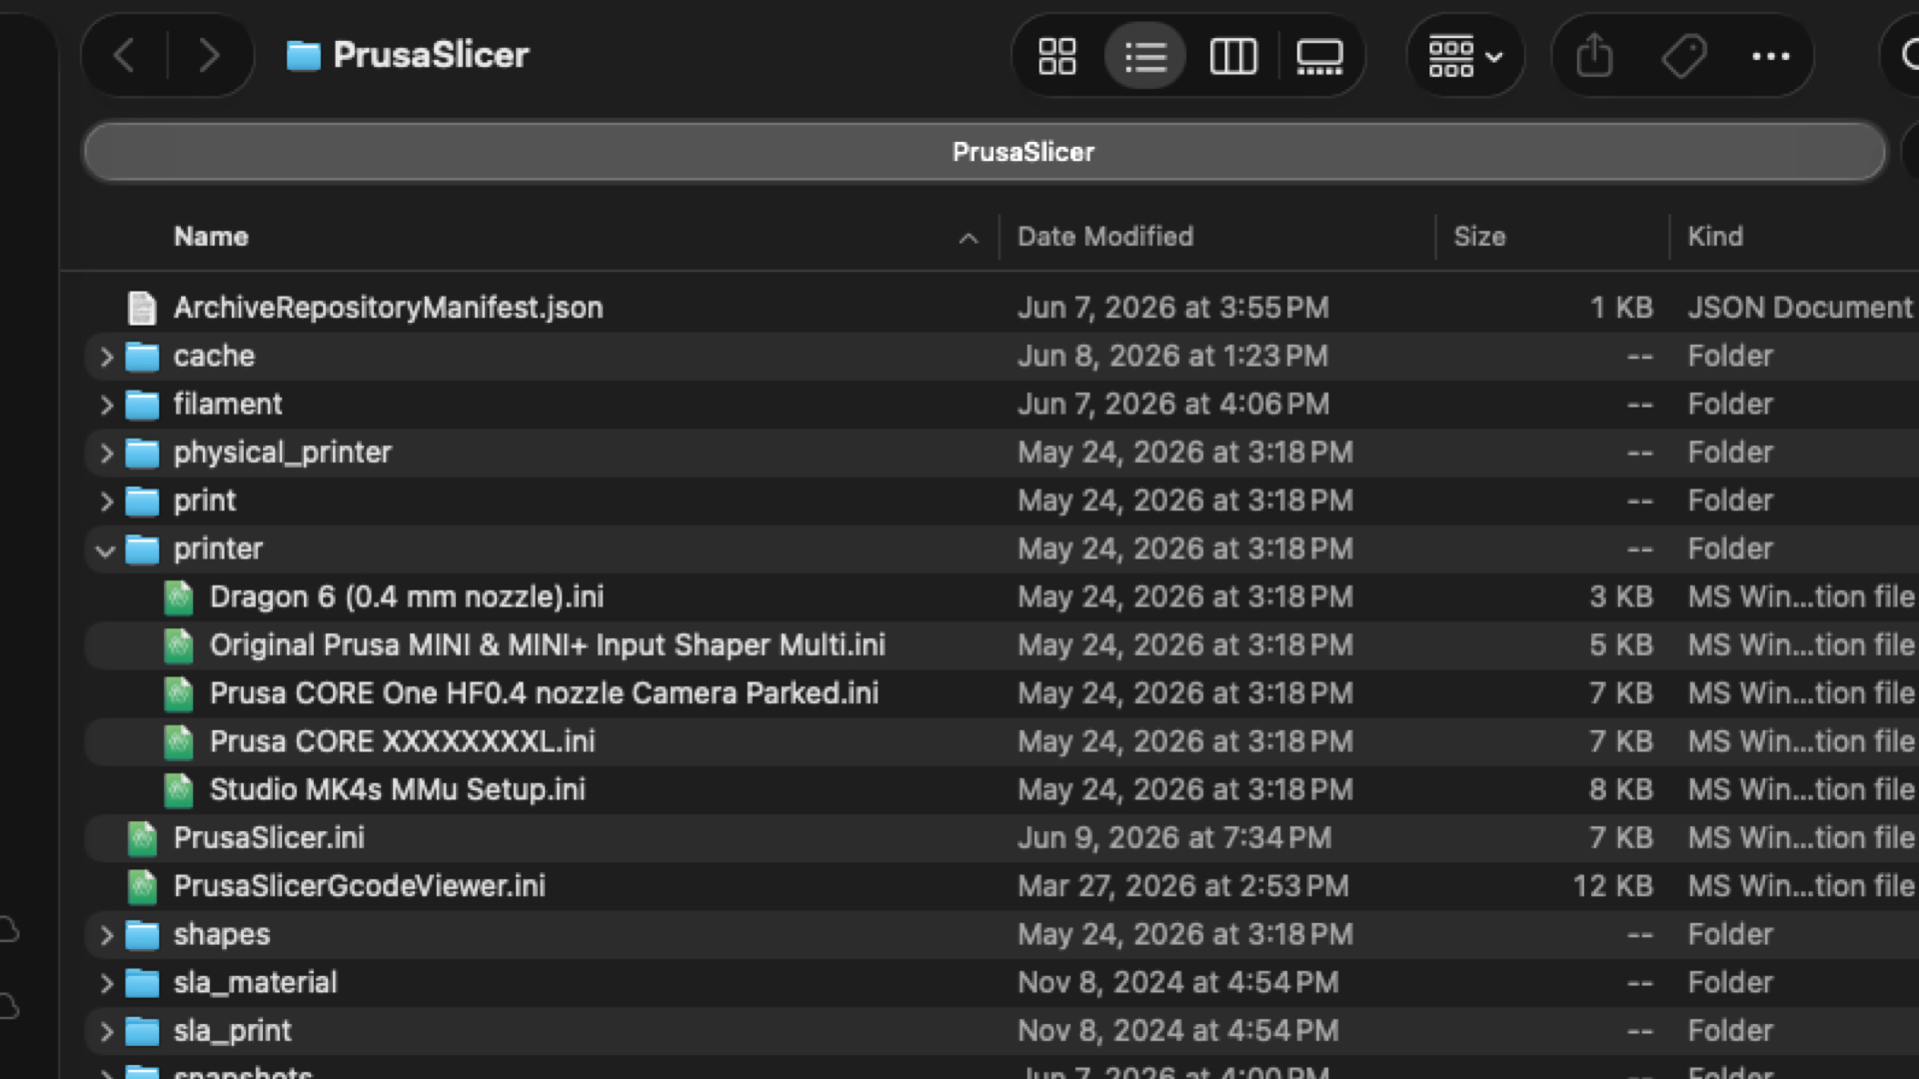This screenshot has height=1079, width=1919.
Task: Switch to column view
Action: (x=1233, y=56)
